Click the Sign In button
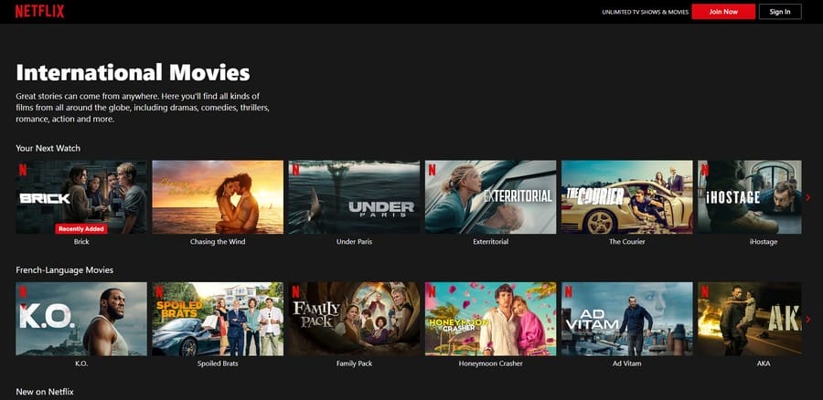This screenshot has width=823, height=400. tap(780, 12)
